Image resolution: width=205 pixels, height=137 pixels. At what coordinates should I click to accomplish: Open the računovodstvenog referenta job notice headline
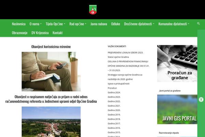click(x=51, y=99)
